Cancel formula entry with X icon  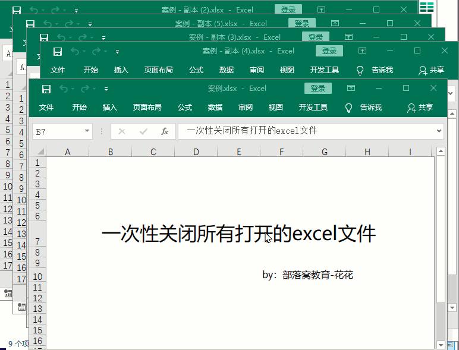pyautogui.click(x=122, y=131)
